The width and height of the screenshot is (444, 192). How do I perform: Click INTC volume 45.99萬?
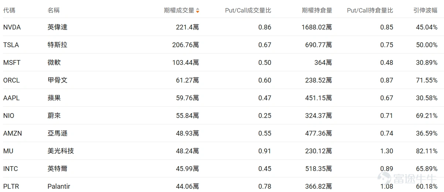click(188, 169)
